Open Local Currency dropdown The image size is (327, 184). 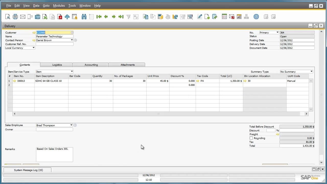click(33, 48)
